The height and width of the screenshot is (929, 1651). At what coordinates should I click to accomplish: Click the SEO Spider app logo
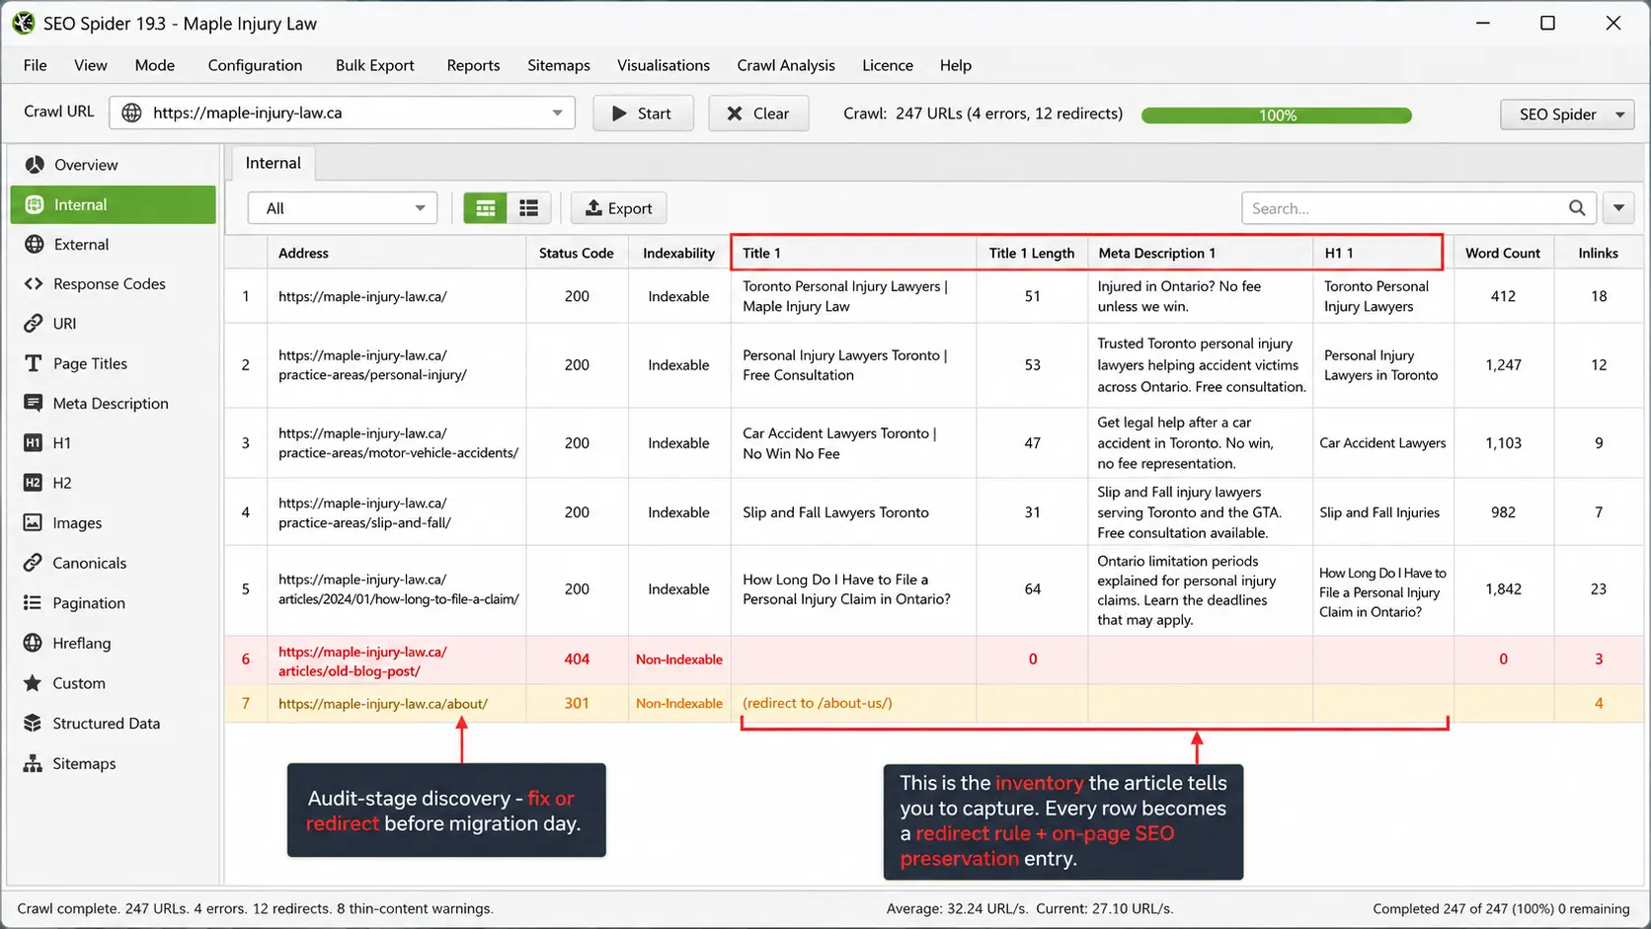24,23
